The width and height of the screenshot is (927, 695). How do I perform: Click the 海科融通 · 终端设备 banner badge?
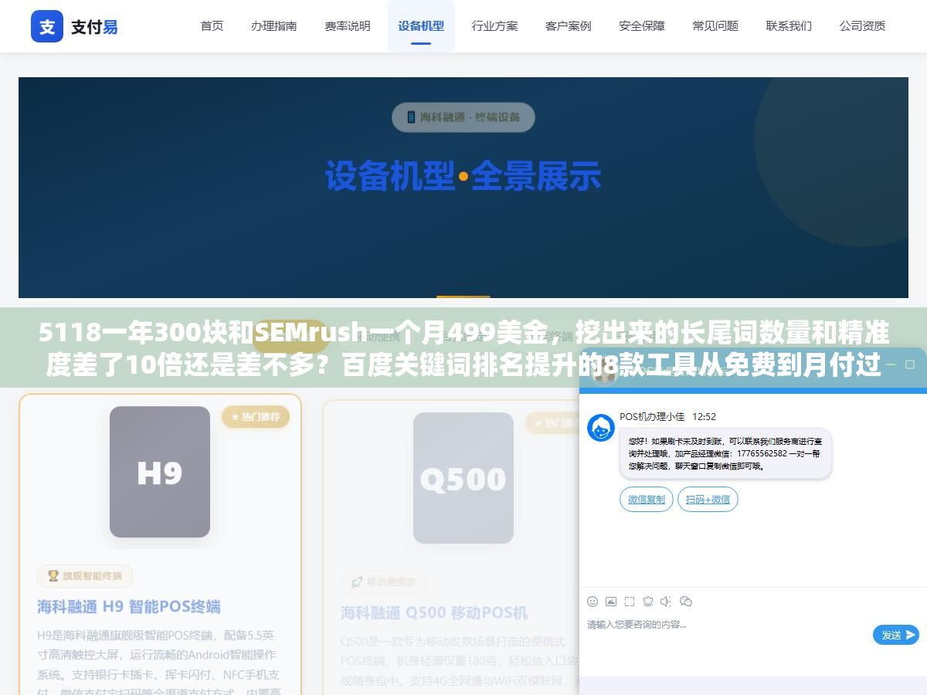point(463,117)
